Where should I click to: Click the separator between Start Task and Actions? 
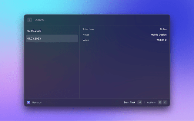(x=145, y=103)
